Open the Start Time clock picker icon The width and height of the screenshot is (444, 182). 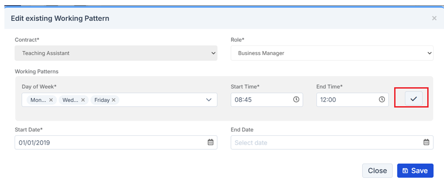point(296,100)
